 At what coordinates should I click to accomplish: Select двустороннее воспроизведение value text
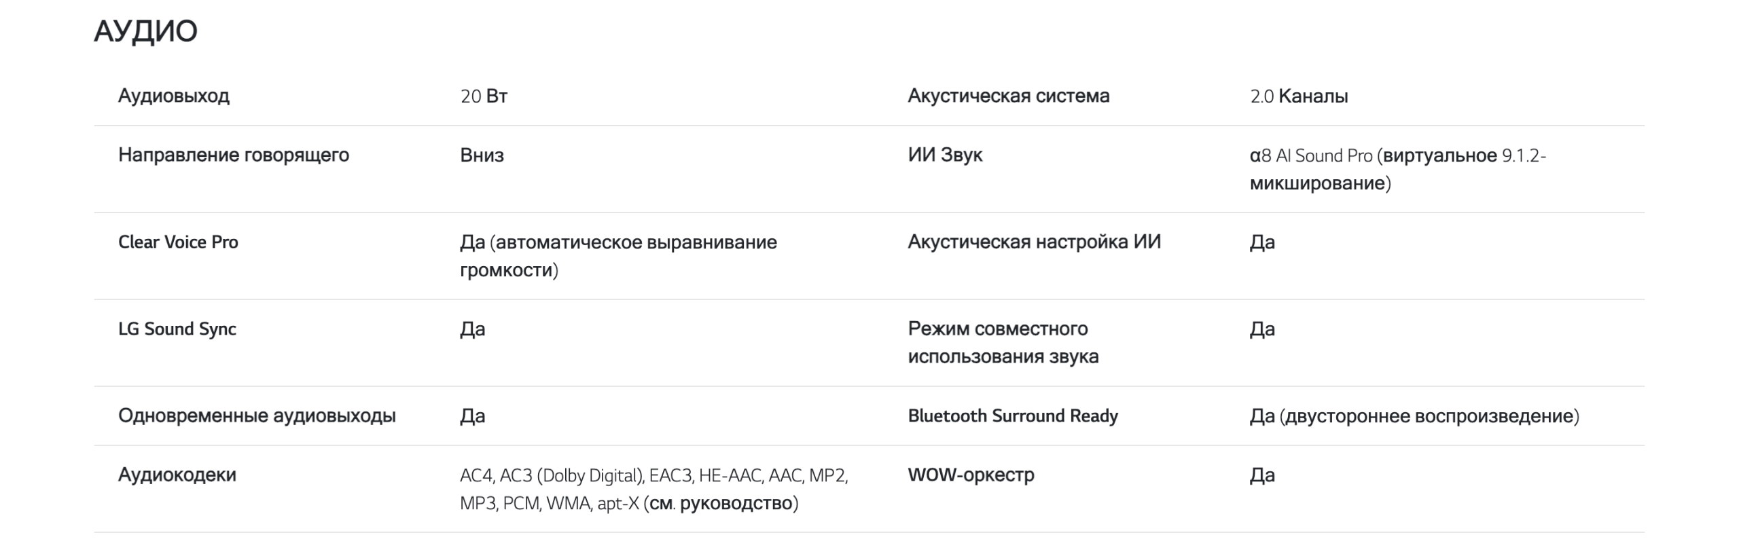coord(1429,416)
